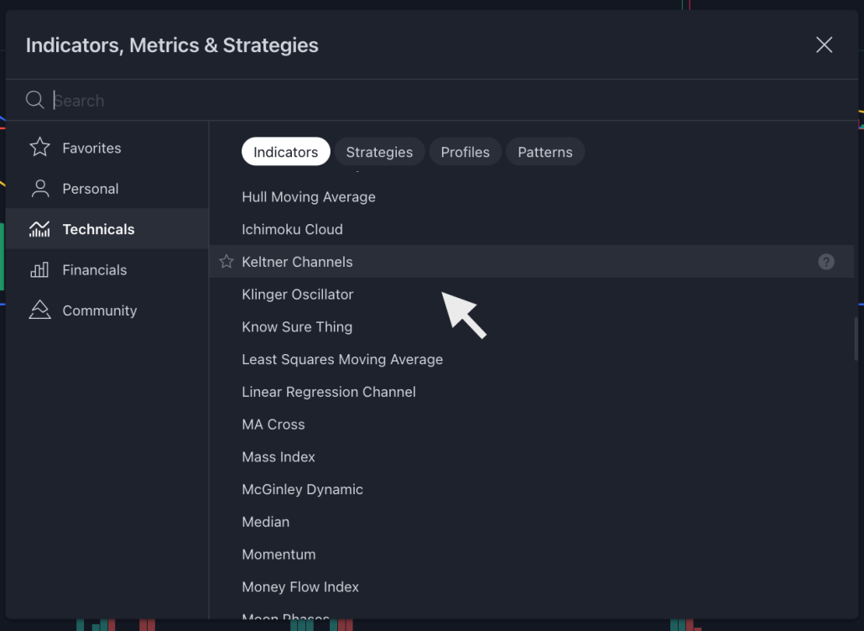Open help for Keltner Channels
Image resolution: width=864 pixels, height=631 pixels.
[x=826, y=262]
